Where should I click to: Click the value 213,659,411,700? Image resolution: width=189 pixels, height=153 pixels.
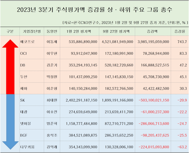[119, 112]
